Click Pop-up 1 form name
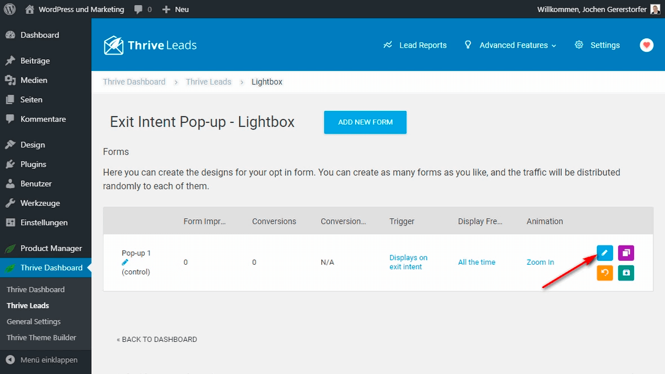The image size is (665, 374). (136, 253)
